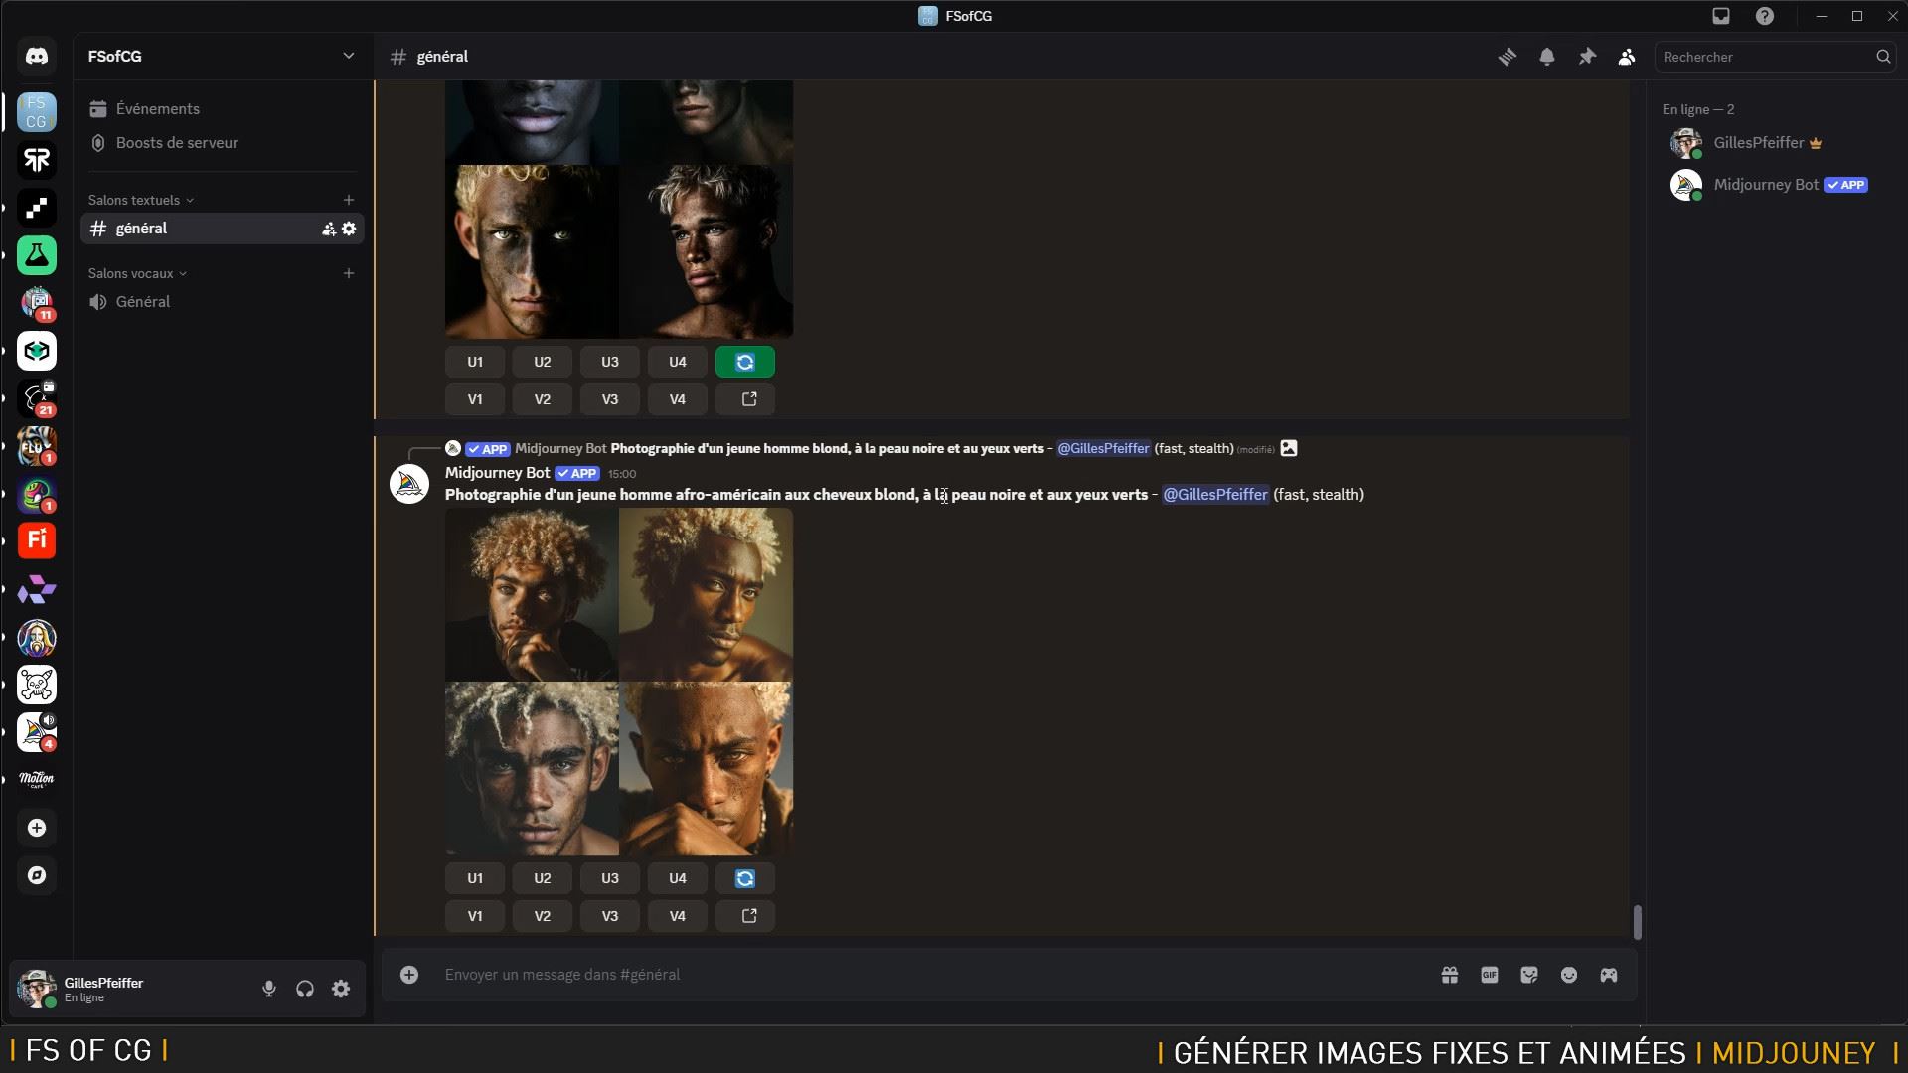Toggle the microphone mute
The width and height of the screenshot is (1908, 1073).
point(268,989)
